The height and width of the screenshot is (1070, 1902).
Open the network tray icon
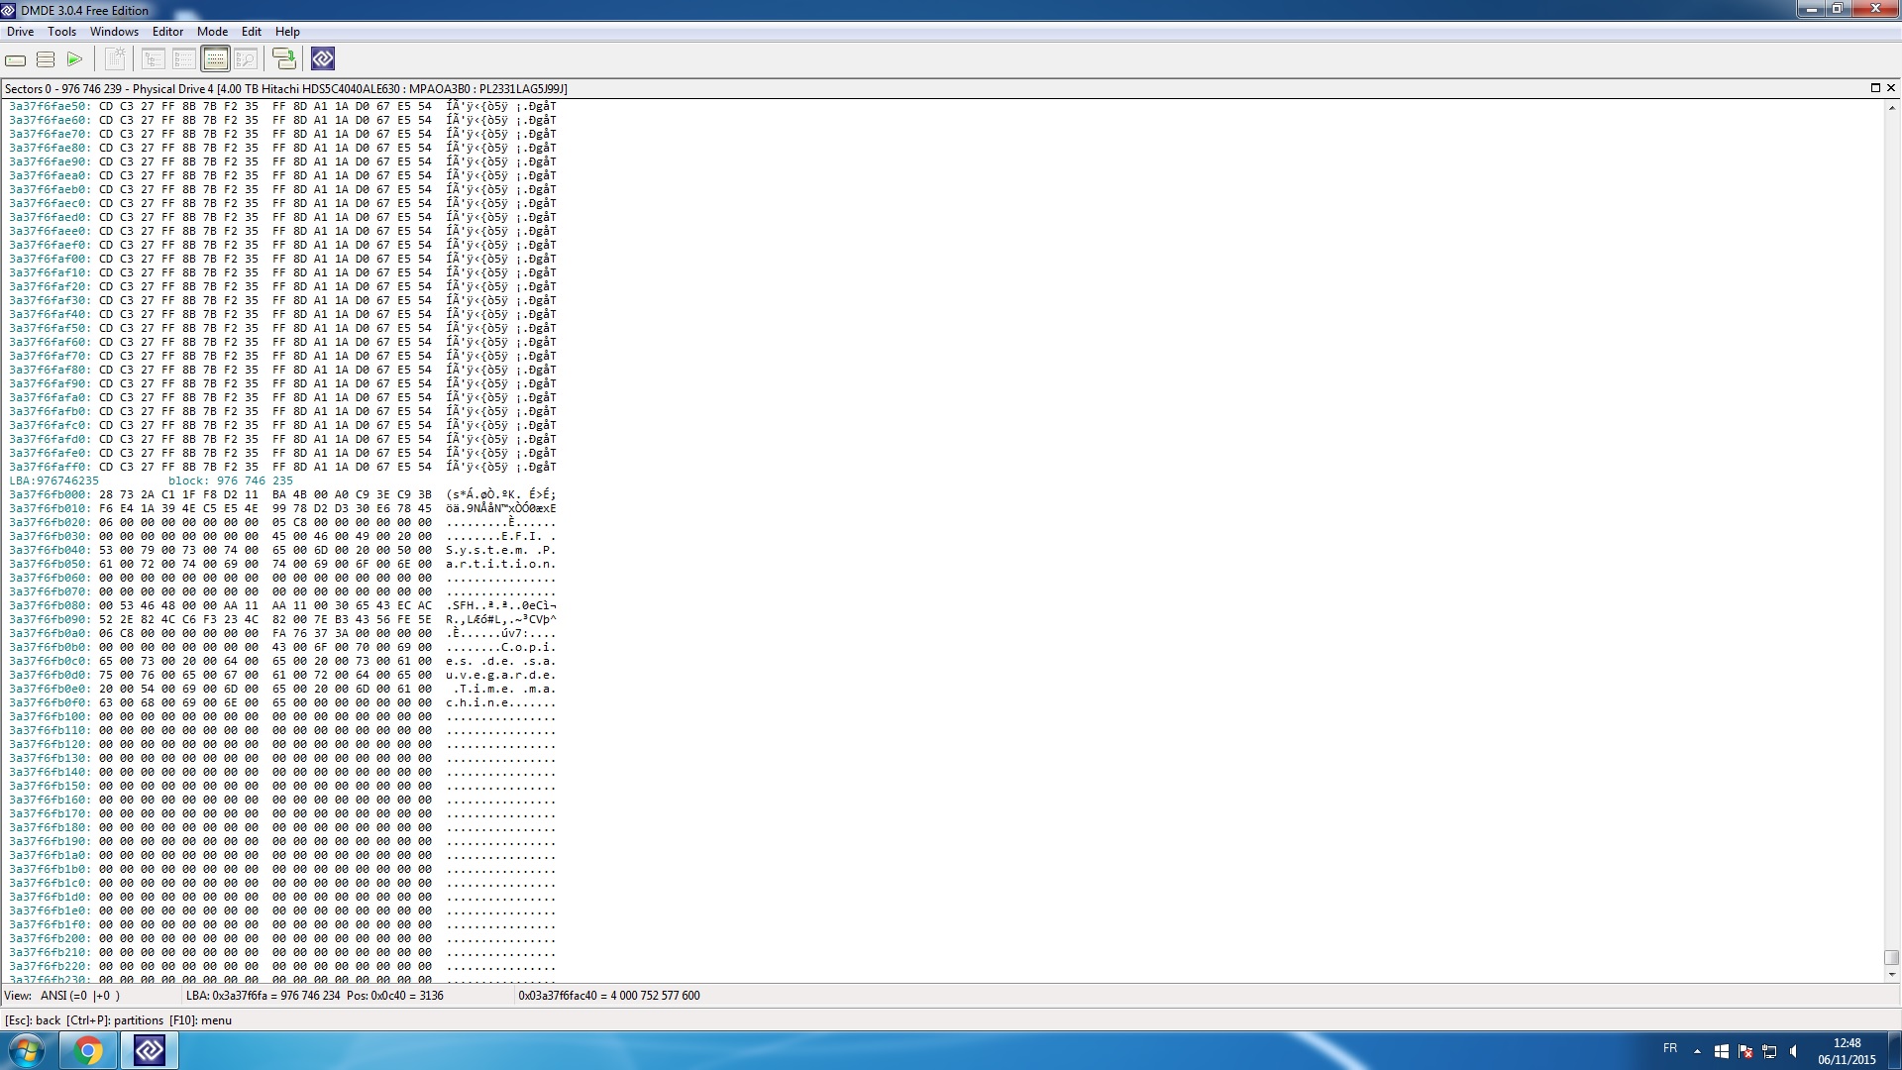[1769, 1051]
